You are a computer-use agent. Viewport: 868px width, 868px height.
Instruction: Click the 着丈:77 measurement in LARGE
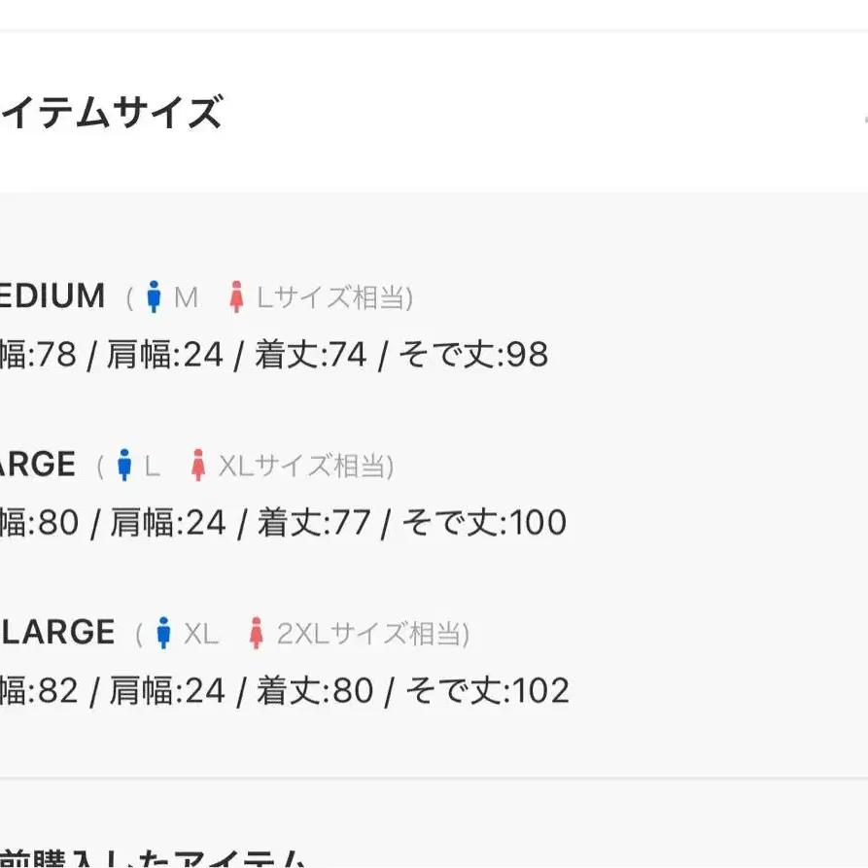click(x=314, y=522)
